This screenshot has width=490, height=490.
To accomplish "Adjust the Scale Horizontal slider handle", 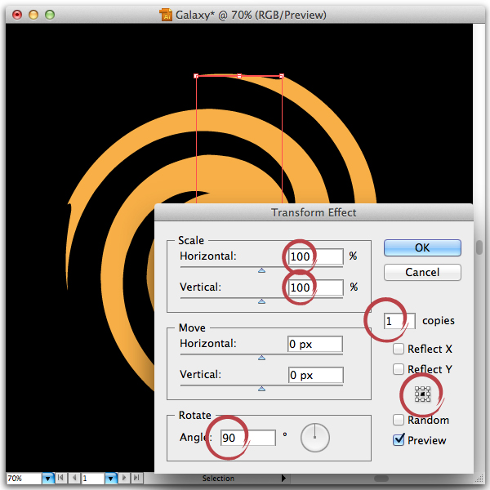I will [x=262, y=270].
